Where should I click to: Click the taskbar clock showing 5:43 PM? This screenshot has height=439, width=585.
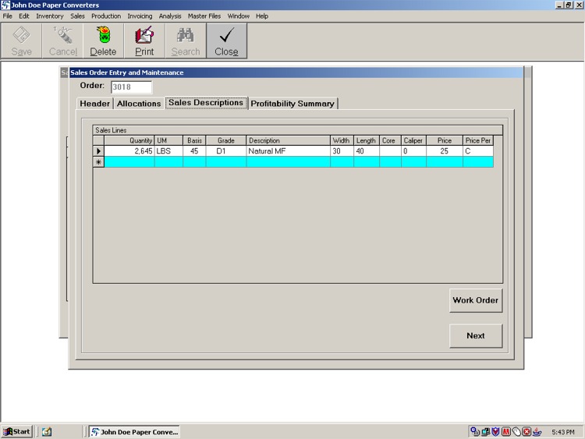pyautogui.click(x=563, y=432)
